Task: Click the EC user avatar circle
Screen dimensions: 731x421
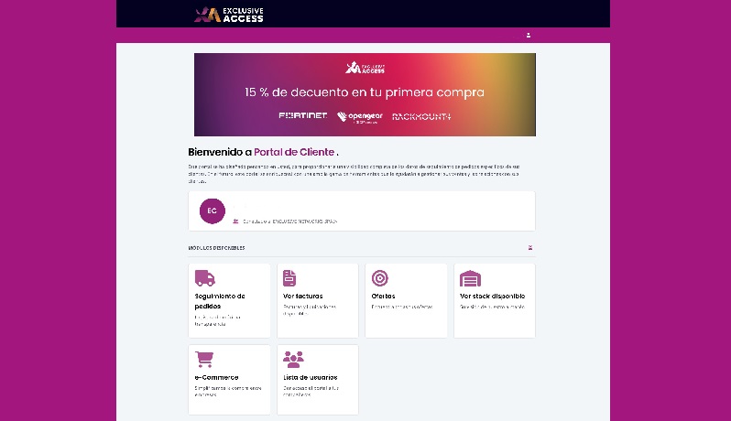Action: tap(212, 210)
